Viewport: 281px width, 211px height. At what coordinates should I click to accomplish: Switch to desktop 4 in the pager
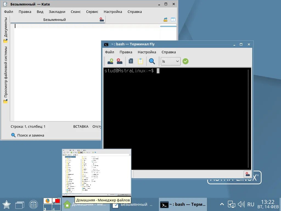57,207
